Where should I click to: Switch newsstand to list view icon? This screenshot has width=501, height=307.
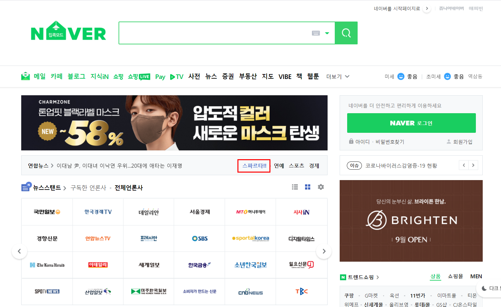pos(295,187)
